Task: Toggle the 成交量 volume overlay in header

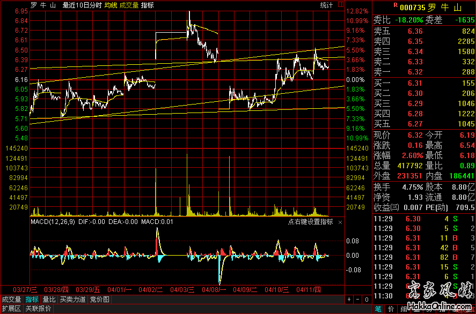Action: click(129, 5)
